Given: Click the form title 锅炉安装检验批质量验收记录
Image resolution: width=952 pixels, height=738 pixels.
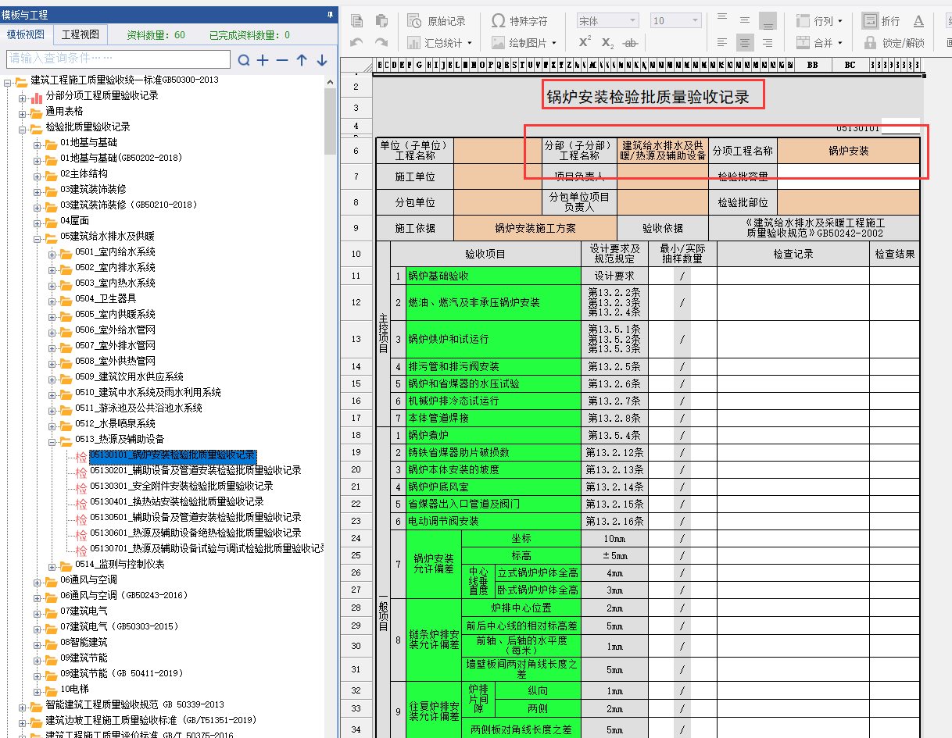Looking at the screenshot, I should 648,97.
